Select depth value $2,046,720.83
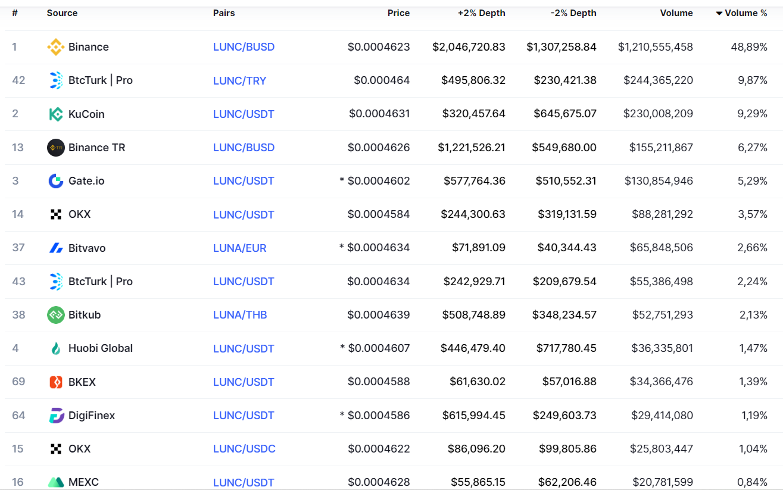783x490 pixels. click(x=469, y=47)
